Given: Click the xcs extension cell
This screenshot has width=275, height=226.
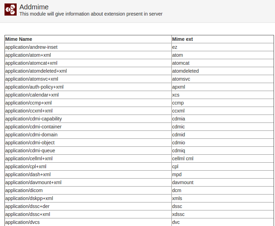Looking at the screenshot, I should point(223,95).
